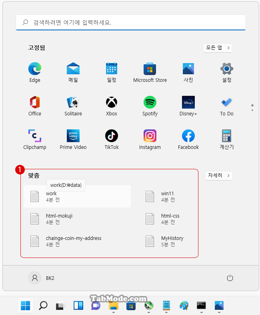
Task: Open Teams Chat on the taskbar
Action: click(x=96, y=306)
